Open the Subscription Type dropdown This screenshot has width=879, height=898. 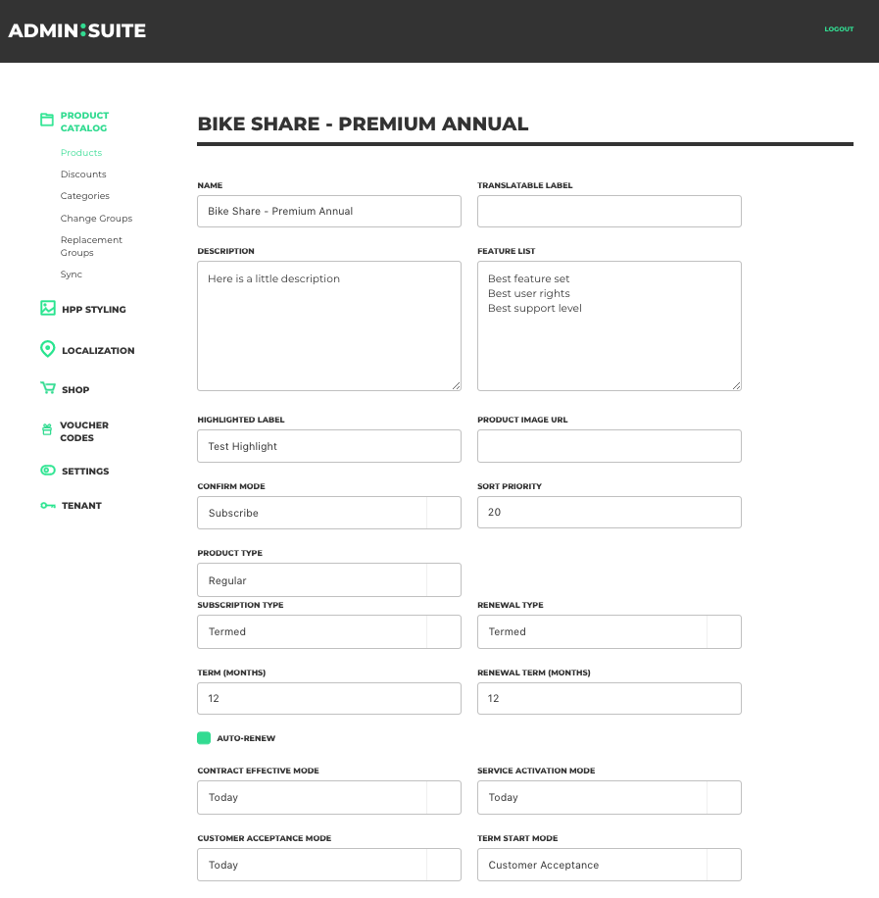[x=329, y=631]
